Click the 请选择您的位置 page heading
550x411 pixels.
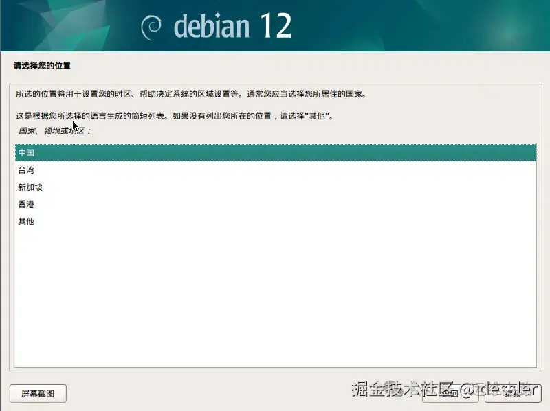pyautogui.click(x=42, y=65)
